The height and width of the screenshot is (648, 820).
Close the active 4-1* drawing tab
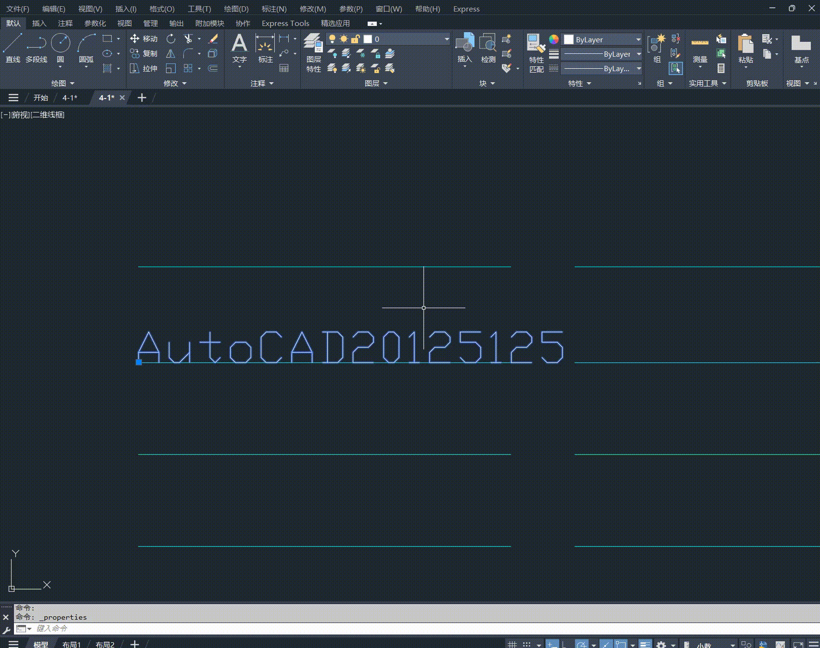tap(122, 98)
